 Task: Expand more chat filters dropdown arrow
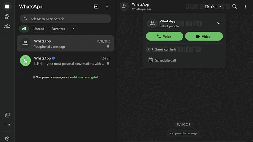tap(74, 29)
